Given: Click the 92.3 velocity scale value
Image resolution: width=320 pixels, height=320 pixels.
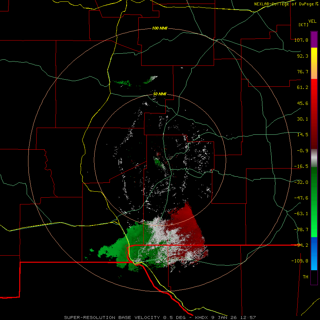Looking at the screenshot, I should click(303, 56).
